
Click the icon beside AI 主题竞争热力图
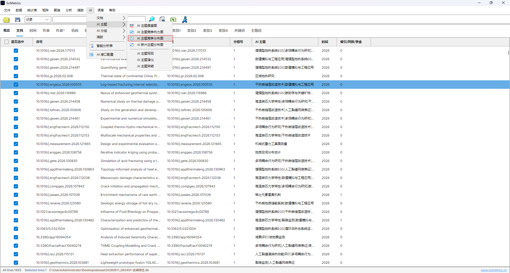[132, 32]
